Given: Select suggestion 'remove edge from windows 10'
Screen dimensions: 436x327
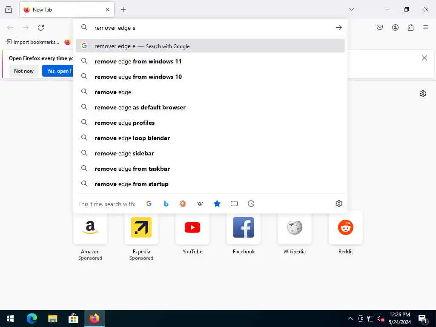Looking at the screenshot, I should coord(210,77).
